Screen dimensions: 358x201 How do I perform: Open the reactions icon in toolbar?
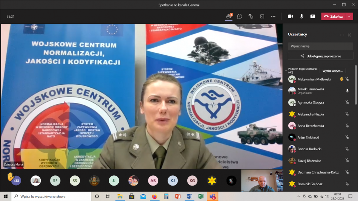point(251,16)
